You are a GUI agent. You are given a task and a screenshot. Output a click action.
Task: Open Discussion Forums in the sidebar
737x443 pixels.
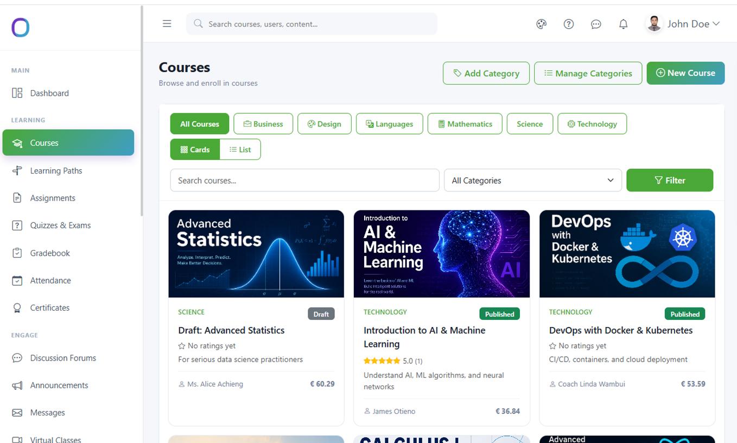click(68, 358)
